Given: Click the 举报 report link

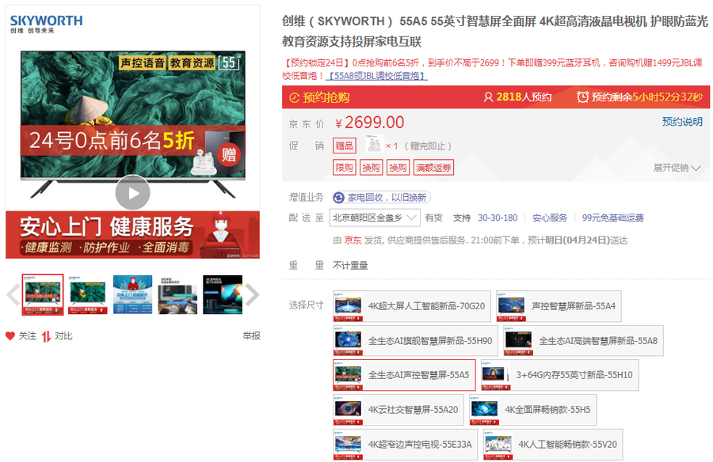Looking at the screenshot, I should point(251,336).
